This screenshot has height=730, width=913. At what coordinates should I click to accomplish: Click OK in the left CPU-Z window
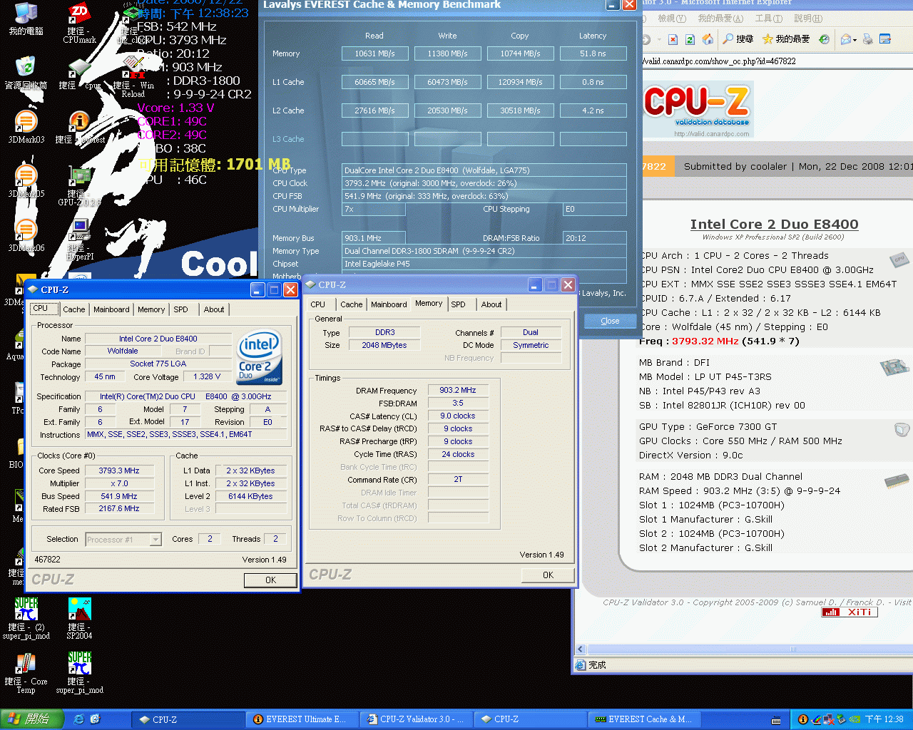(x=270, y=580)
